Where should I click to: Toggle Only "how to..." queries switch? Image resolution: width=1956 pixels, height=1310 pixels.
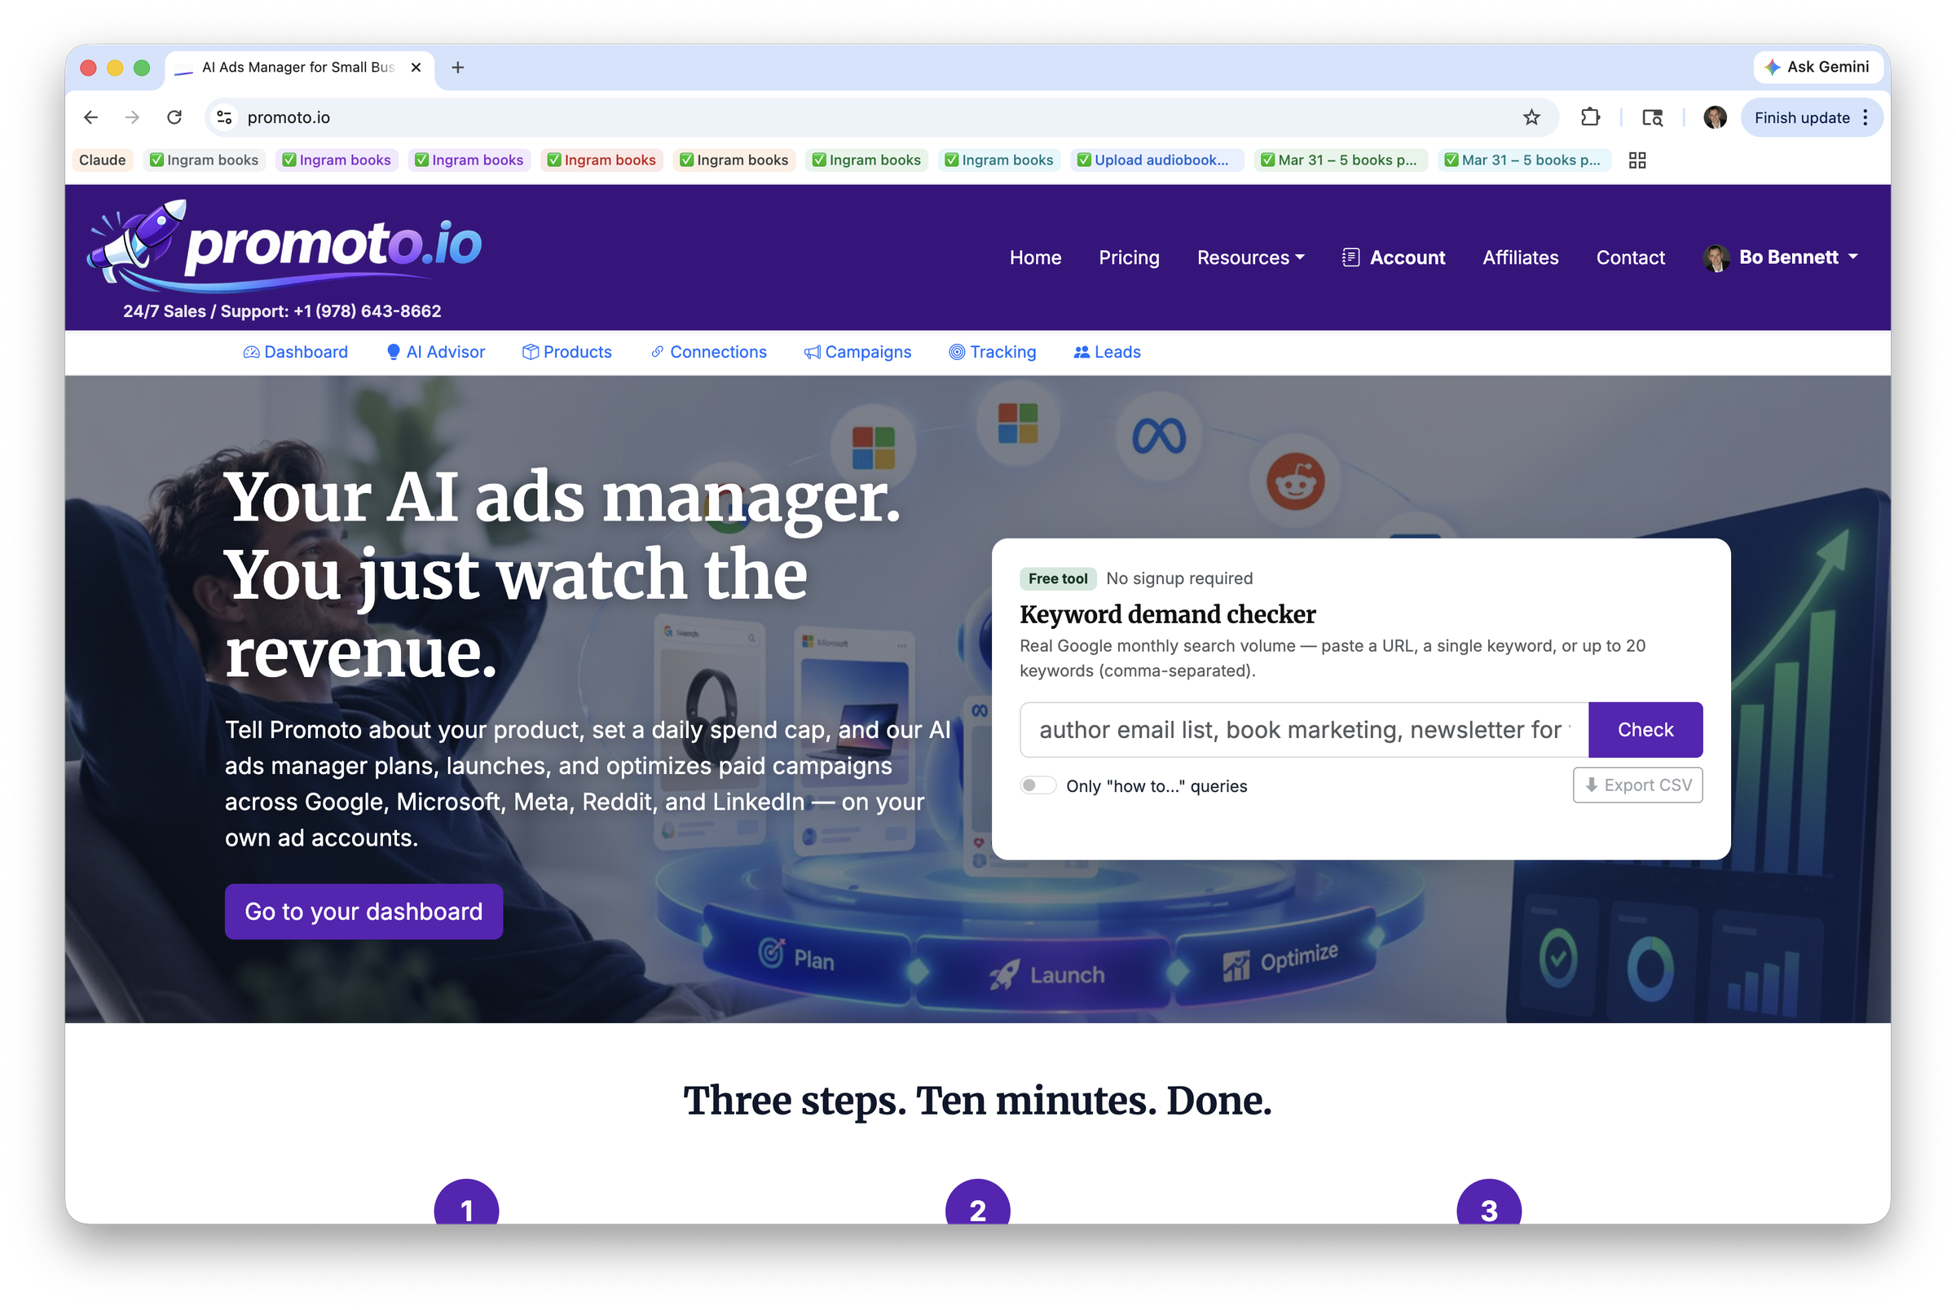(1037, 786)
